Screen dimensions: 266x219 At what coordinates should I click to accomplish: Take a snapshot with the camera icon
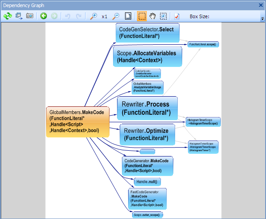click(x=30, y=16)
